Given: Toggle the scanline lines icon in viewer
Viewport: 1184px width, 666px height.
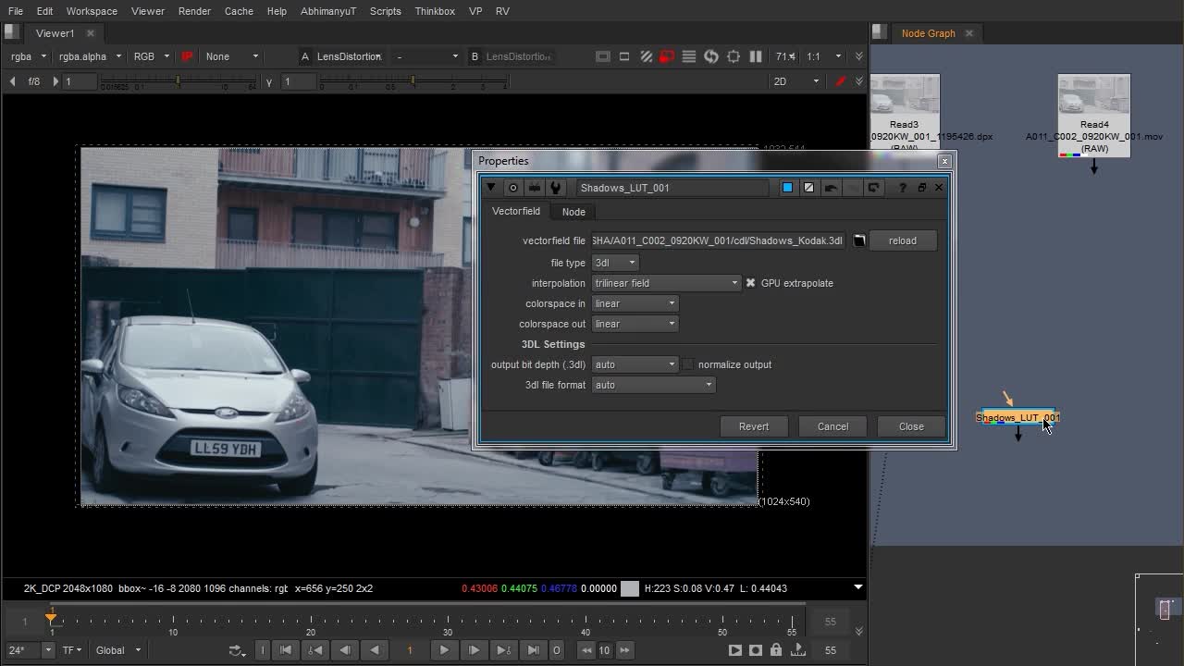Looking at the screenshot, I should pyautogui.click(x=689, y=56).
